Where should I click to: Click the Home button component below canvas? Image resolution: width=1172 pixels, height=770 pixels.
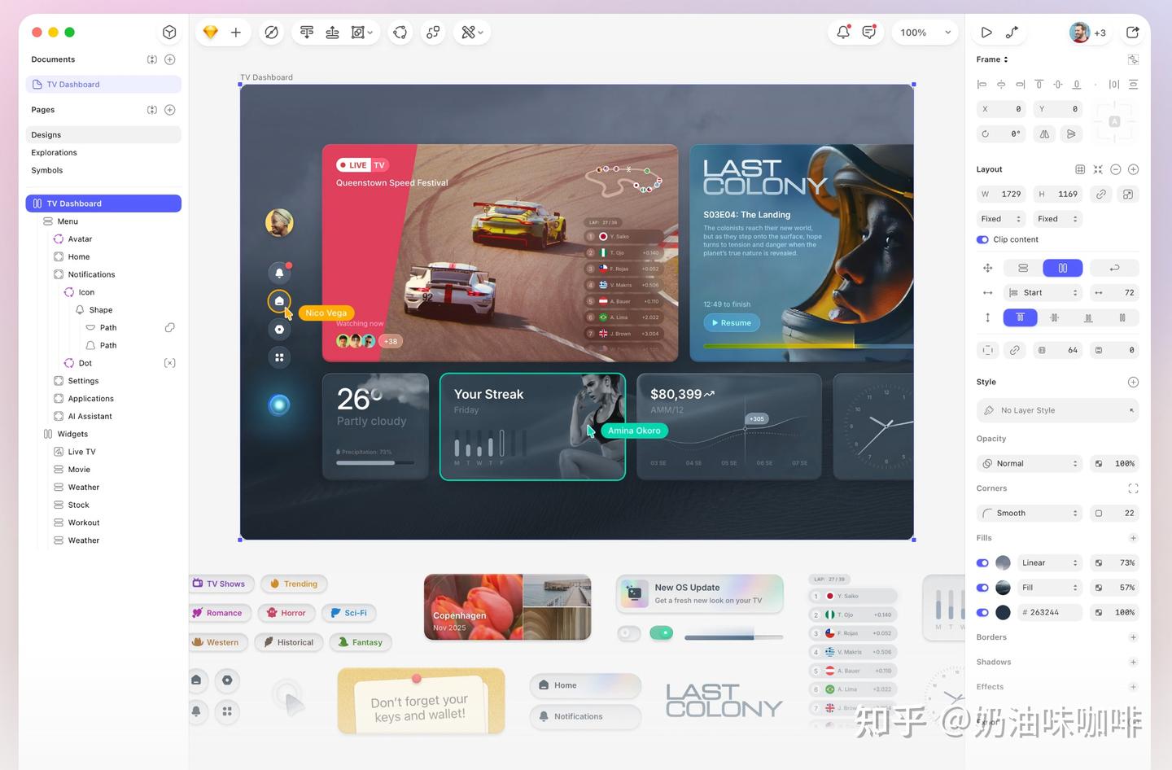pyautogui.click(x=585, y=686)
